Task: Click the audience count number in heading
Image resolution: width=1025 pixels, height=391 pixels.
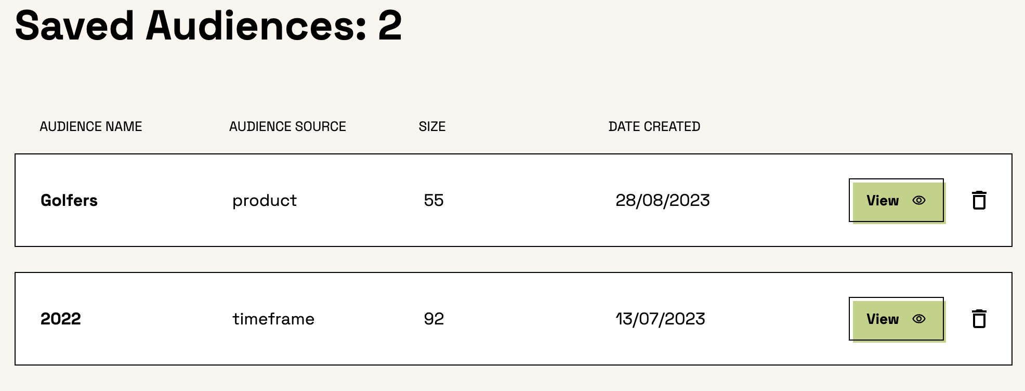Action: click(x=390, y=25)
